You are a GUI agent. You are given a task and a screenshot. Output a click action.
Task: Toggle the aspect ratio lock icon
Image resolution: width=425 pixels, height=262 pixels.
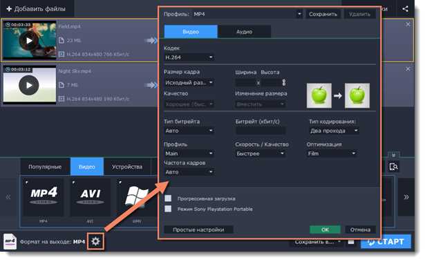tap(284, 82)
